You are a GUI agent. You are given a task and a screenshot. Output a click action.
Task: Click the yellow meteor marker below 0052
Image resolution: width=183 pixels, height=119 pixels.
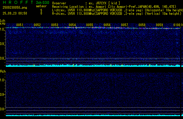click(34, 66)
